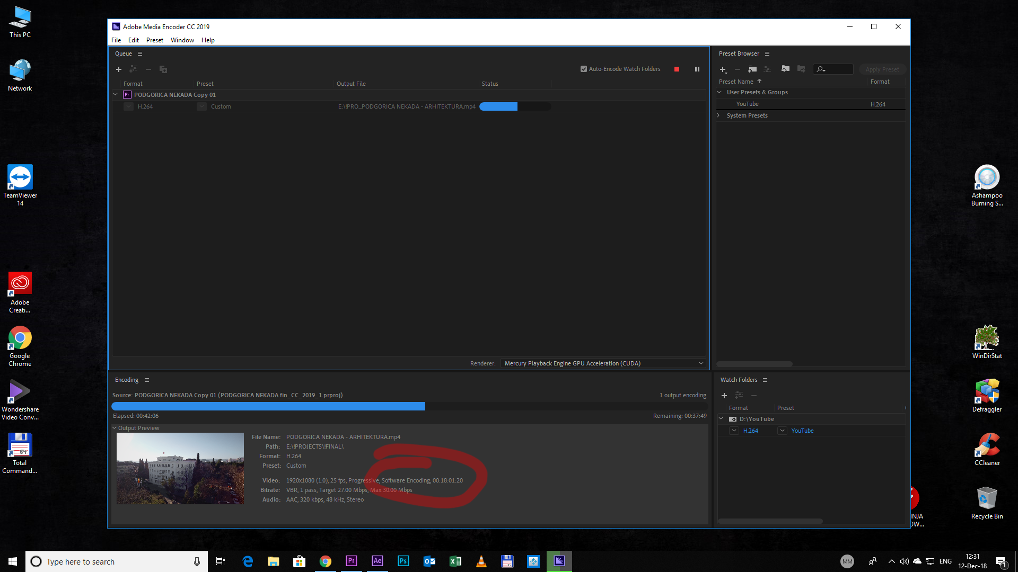Expand System Presets group
Image resolution: width=1018 pixels, height=572 pixels.
(x=719, y=115)
